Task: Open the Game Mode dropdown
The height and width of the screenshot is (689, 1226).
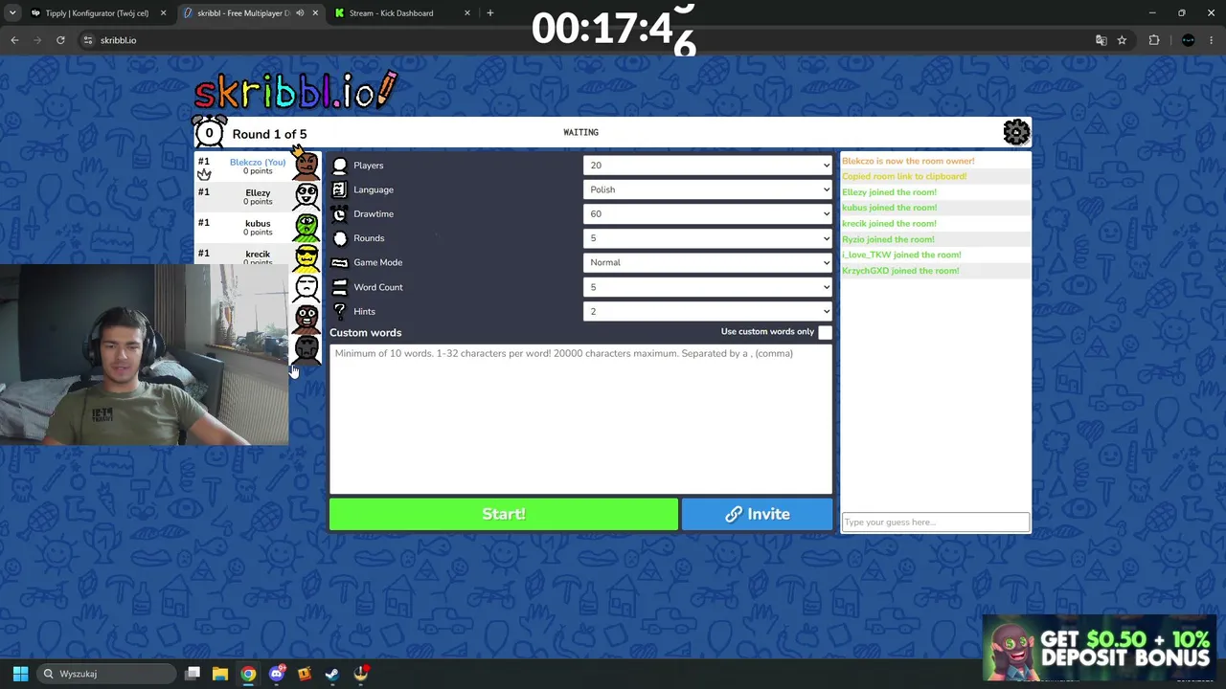Action: click(708, 262)
